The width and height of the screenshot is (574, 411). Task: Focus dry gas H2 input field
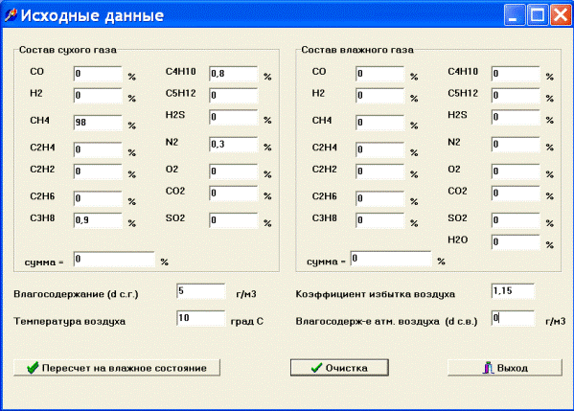tap(98, 96)
